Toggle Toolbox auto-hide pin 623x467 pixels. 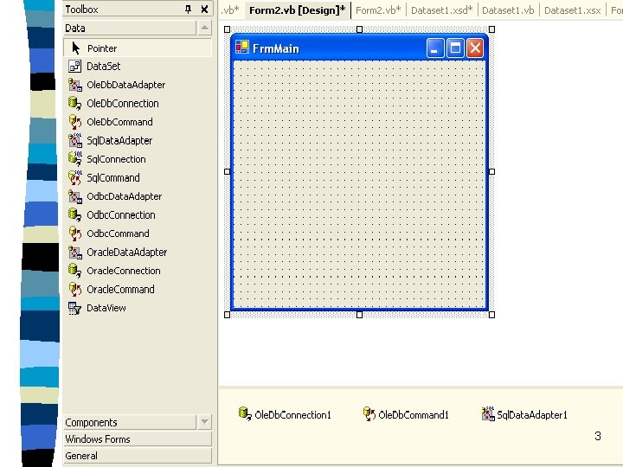tap(188, 10)
